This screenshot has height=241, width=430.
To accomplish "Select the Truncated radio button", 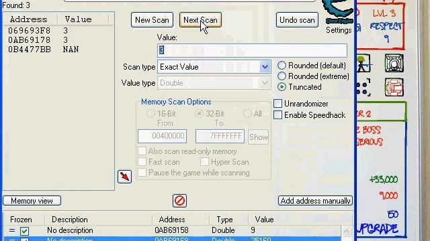I will [282, 86].
